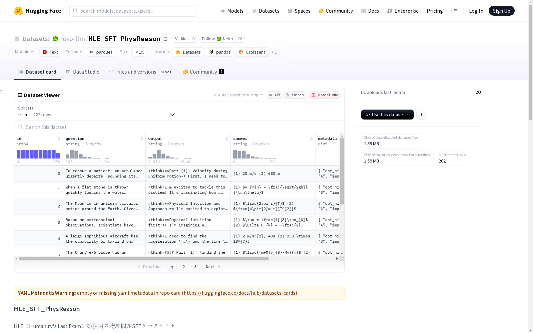
Task: Expand the left sidebar toggle icon
Action: point(2,92)
